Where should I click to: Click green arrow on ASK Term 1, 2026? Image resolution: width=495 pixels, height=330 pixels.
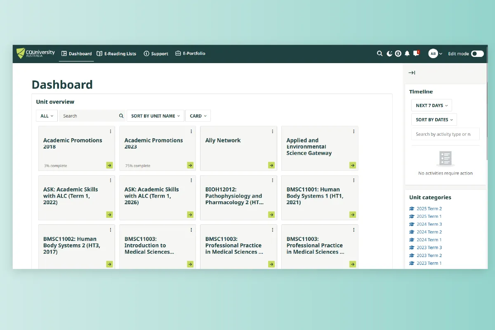(x=190, y=214)
